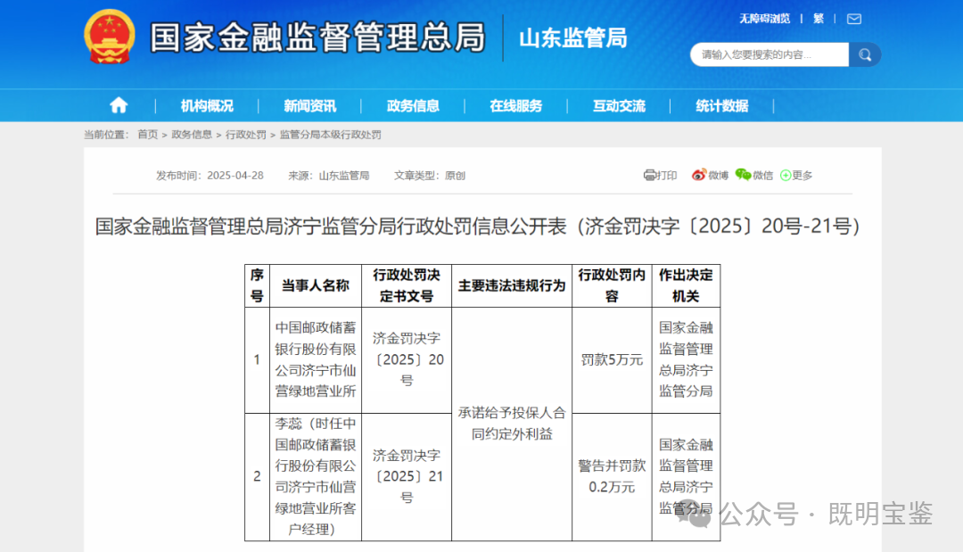Click the print icon 打印
This screenshot has height=552, width=963.
click(660, 176)
